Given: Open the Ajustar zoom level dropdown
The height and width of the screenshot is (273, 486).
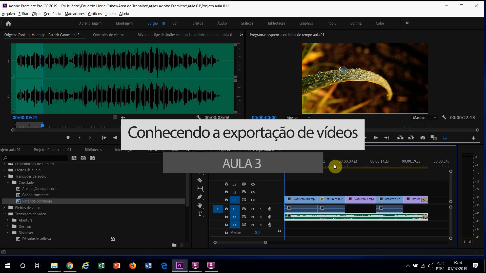Looking at the screenshot, I should tap(298, 118).
